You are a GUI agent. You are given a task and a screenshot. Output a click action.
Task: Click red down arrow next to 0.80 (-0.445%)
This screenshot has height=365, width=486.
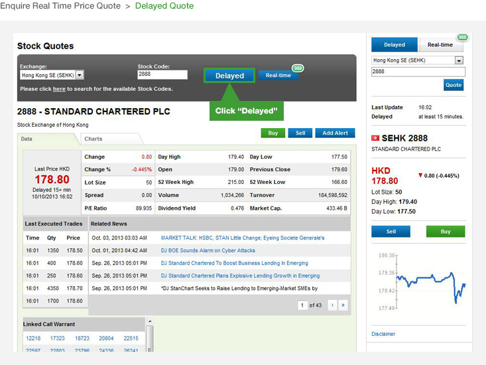420,175
